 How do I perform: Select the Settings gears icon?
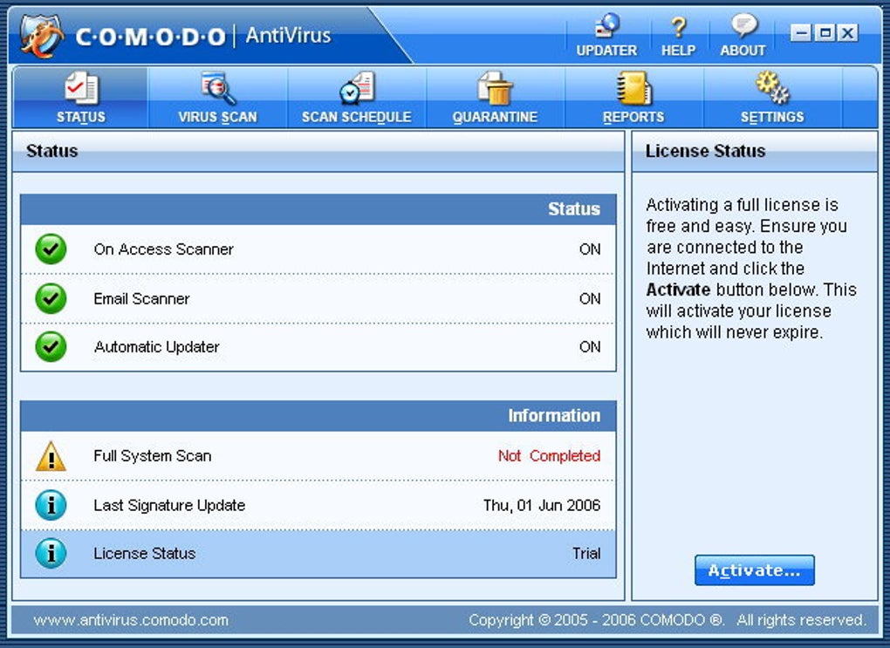tap(772, 87)
